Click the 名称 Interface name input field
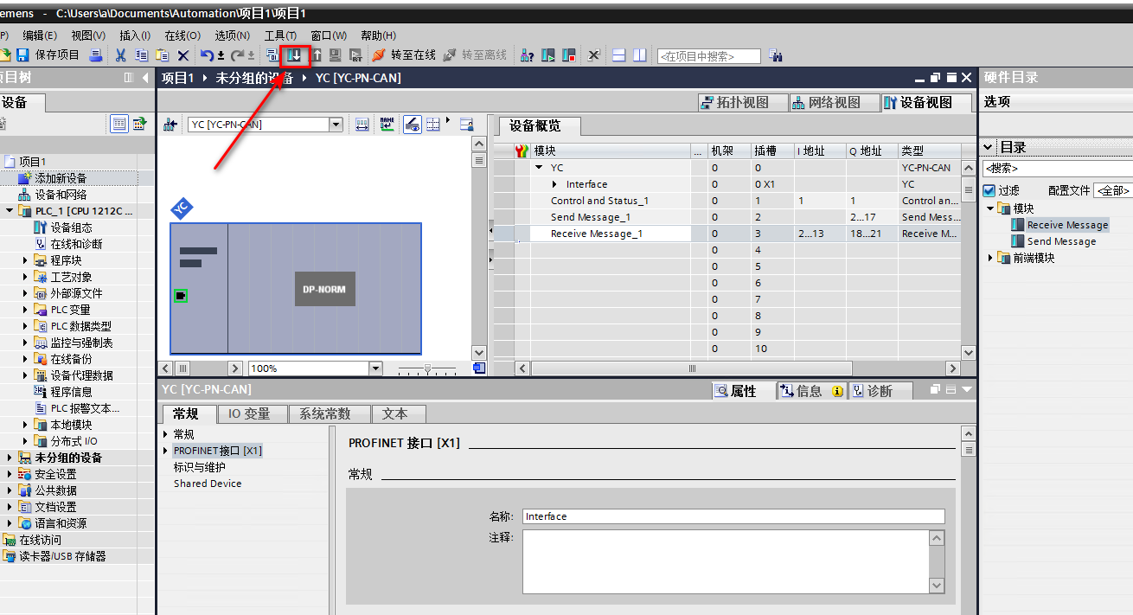Viewport: 1133px width, 615px height. [x=733, y=516]
